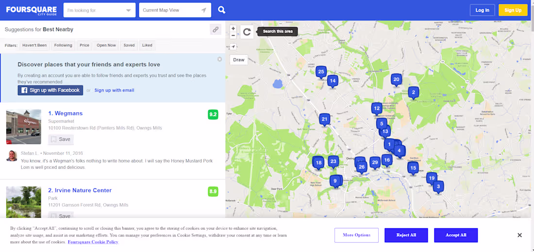This screenshot has width=534, height=252.
Task: Select map pin 20
Action: tap(396, 80)
